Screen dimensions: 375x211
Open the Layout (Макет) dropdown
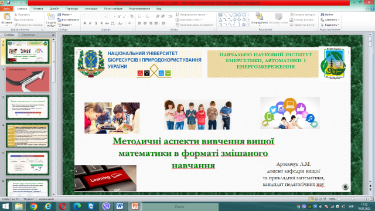click(x=65, y=15)
